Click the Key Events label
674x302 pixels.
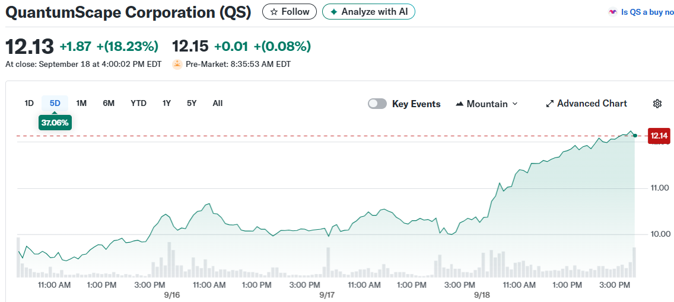click(416, 104)
